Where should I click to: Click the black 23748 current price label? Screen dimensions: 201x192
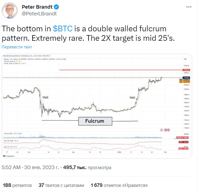click(186, 78)
